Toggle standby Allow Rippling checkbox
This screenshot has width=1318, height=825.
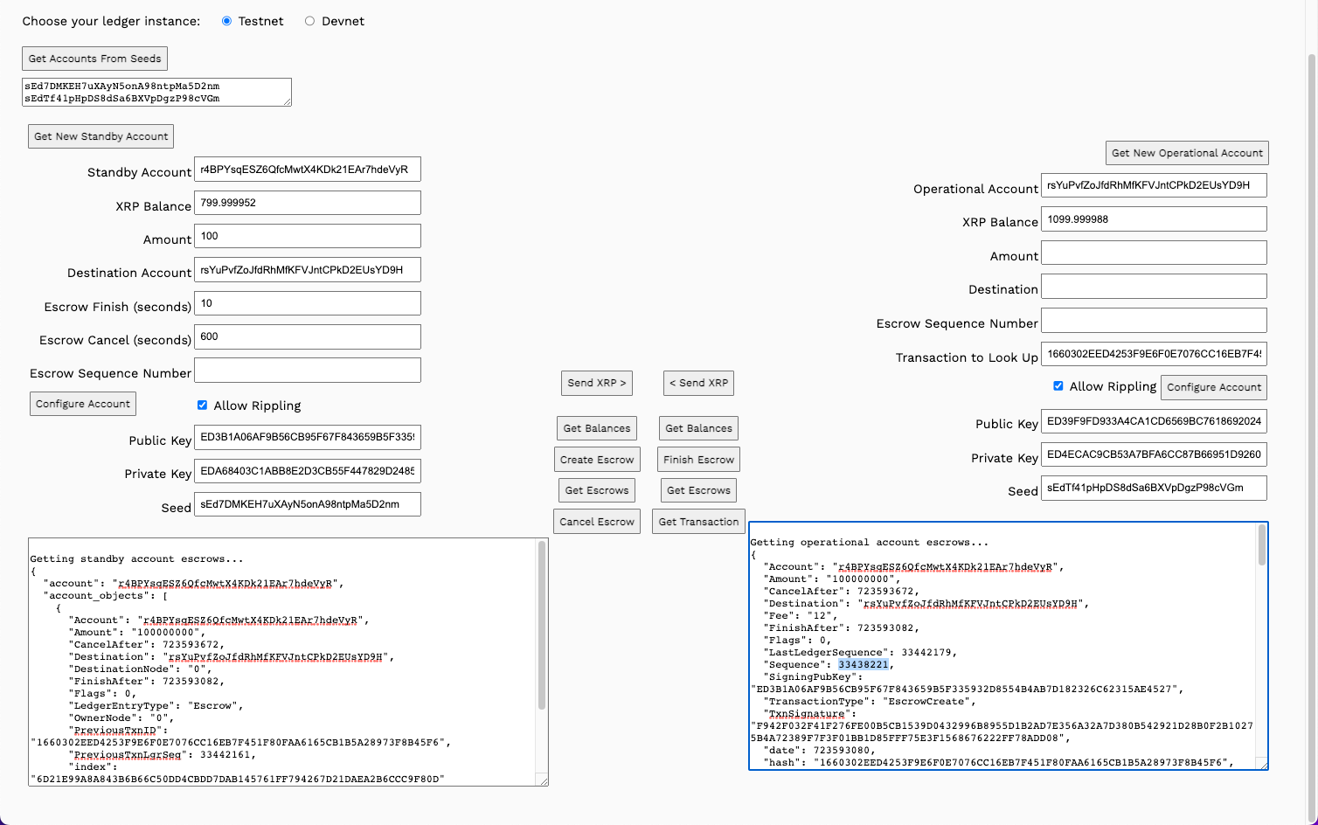tap(202, 406)
